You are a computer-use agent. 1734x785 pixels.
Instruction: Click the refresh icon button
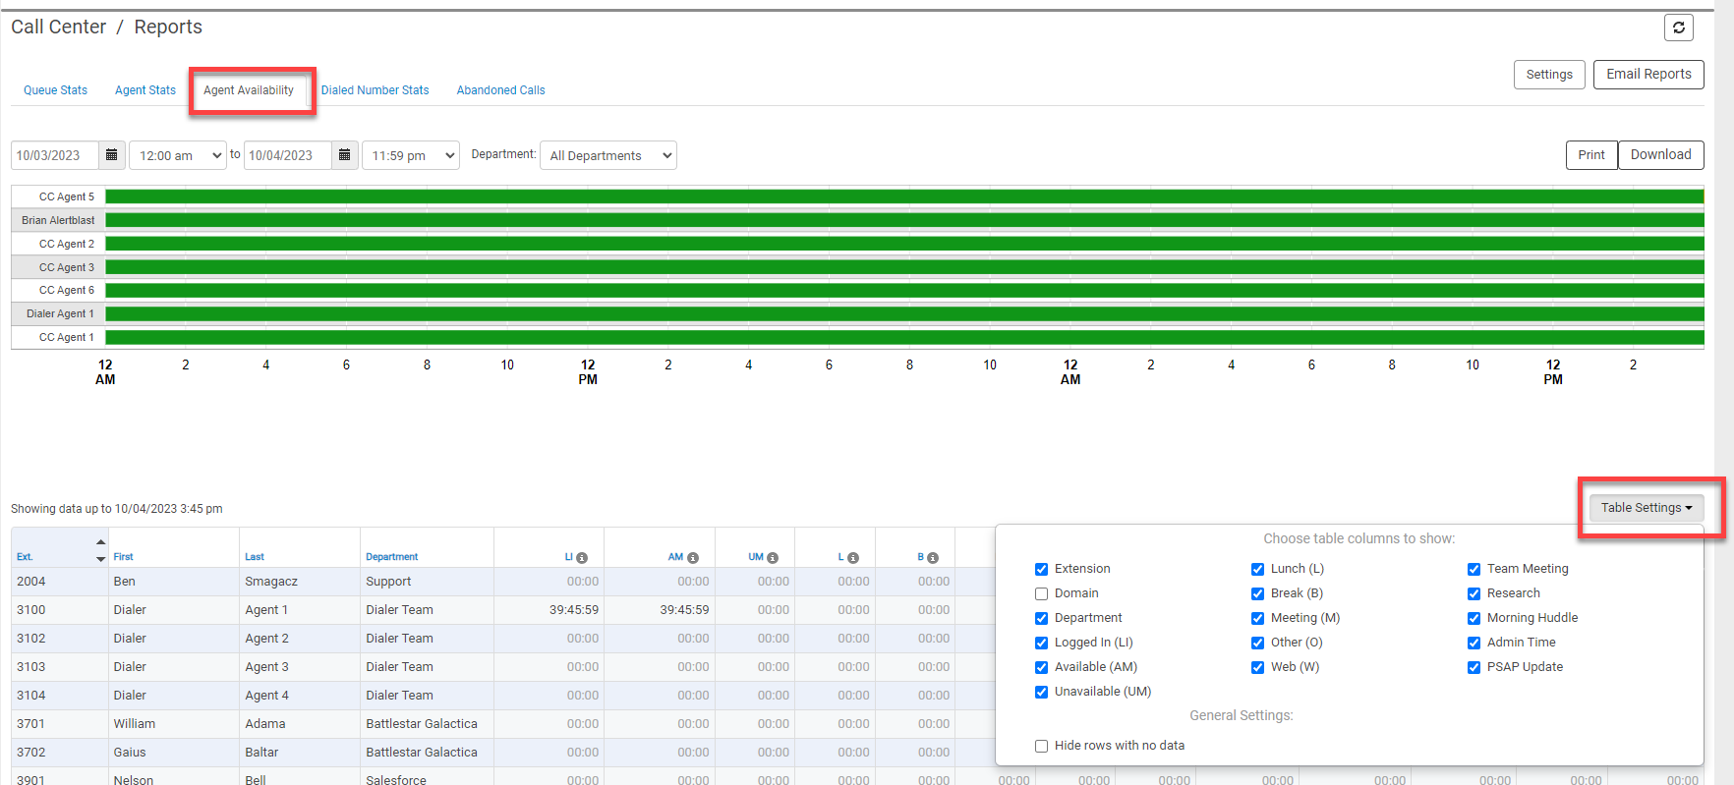pos(1679,28)
